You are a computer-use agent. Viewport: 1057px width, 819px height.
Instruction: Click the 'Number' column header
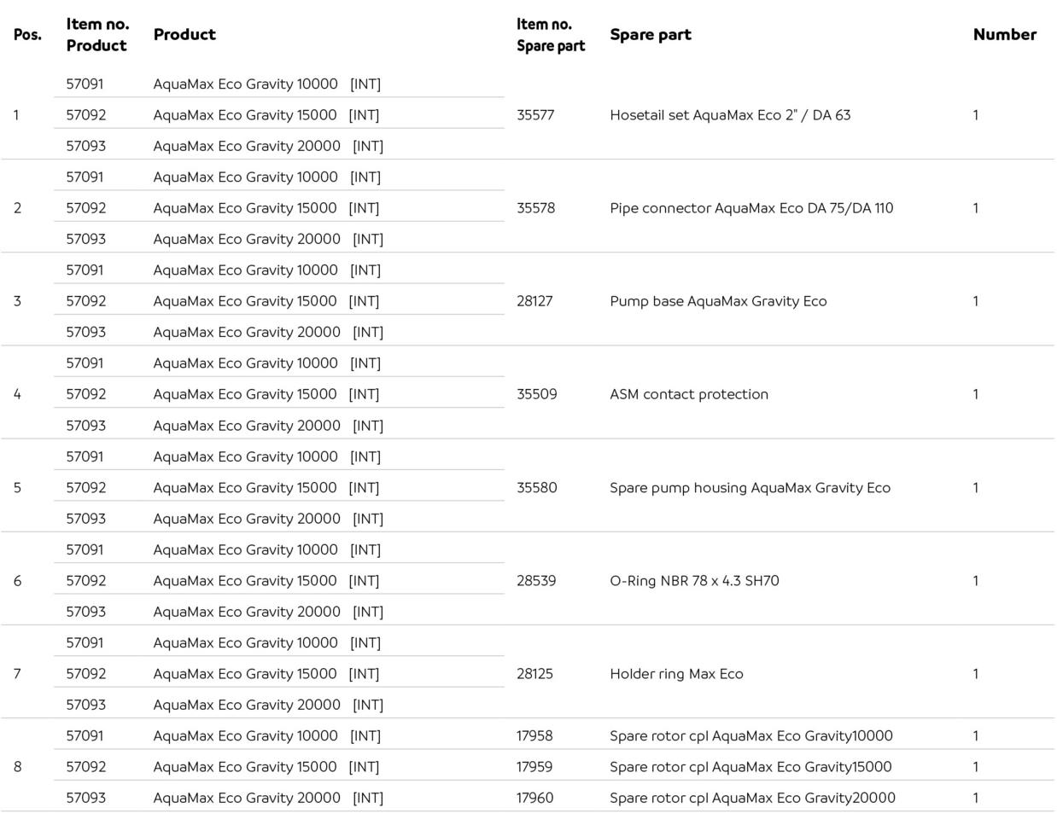(1004, 35)
